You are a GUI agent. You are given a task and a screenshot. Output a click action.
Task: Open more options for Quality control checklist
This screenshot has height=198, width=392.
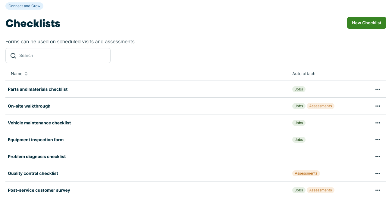pyautogui.click(x=378, y=173)
